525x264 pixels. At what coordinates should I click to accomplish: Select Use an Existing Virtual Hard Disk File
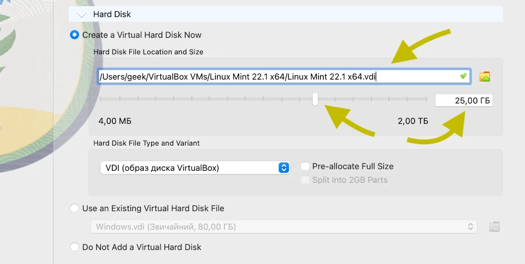click(x=74, y=208)
